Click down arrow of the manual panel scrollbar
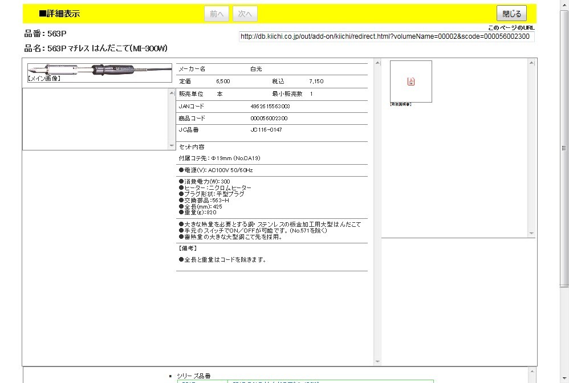569x383 pixels. click(531, 234)
